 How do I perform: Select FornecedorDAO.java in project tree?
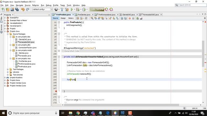(x=27, y=42)
